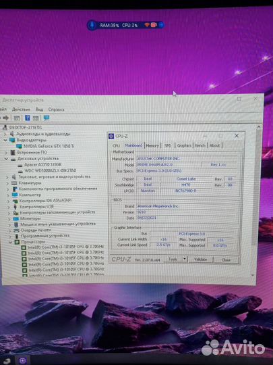Expand Компоненты программного обеспечения category
The height and width of the screenshot is (365, 273).
(x=8, y=189)
